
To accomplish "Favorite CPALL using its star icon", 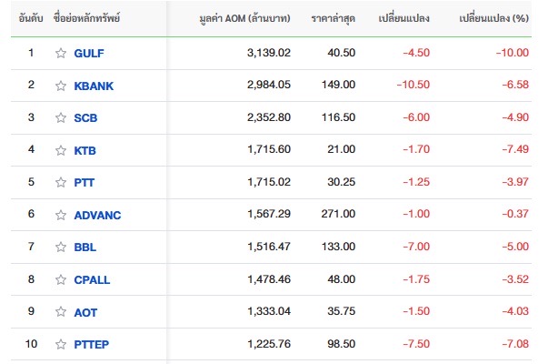I will click(61, 279).
